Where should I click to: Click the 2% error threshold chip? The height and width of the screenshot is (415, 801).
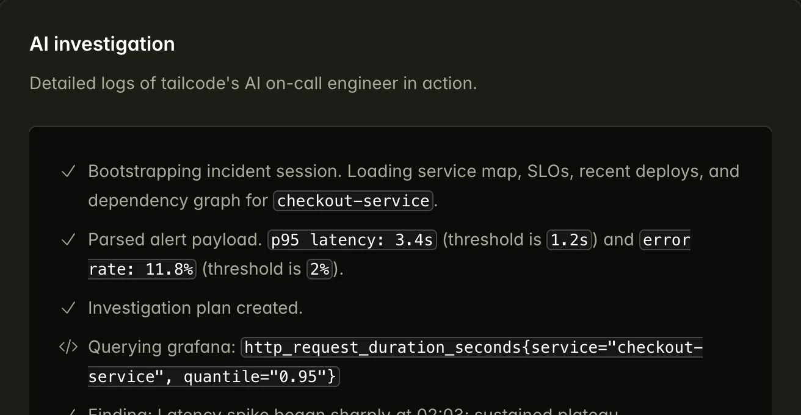click(x=319, y=269)
